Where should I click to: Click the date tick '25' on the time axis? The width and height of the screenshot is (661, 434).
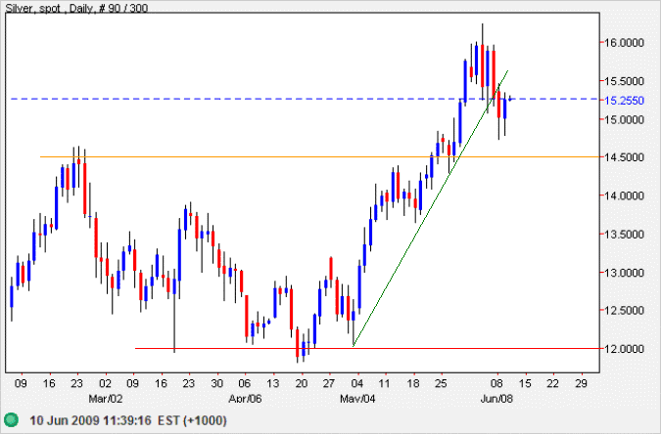pos(441,383)
